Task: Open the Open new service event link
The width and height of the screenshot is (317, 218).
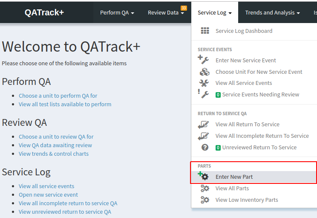Action: coord(48,195)
